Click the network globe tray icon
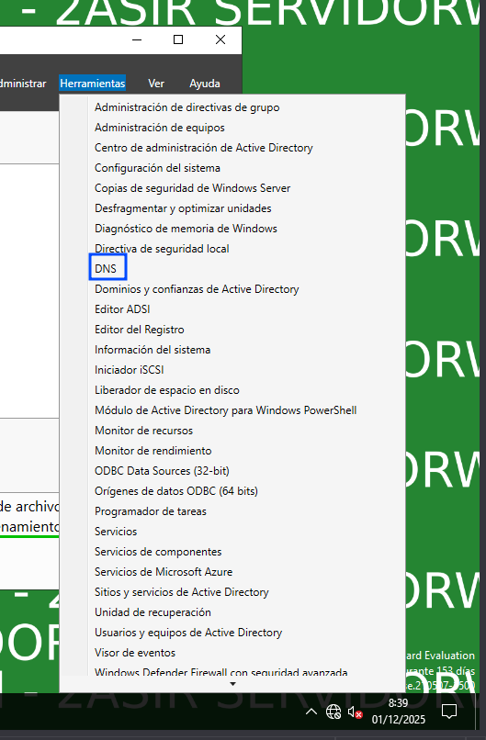The width and height of the screenshot is (486, 740). (x=333, y=712)
